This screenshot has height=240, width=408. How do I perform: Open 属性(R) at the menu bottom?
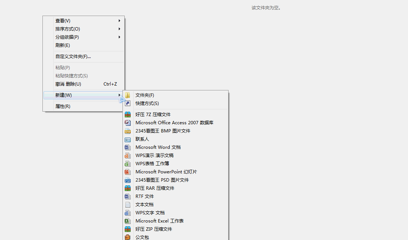[x=63, y=106]
